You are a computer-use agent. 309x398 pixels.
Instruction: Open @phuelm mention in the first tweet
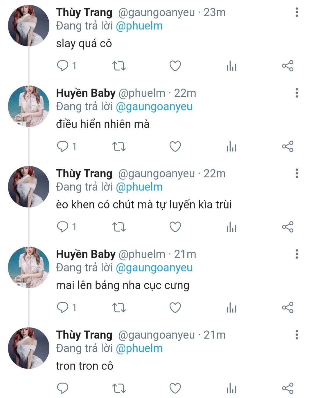pos(139,26)
